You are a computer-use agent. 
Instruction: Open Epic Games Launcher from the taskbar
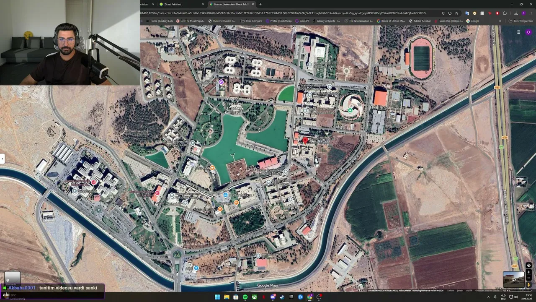point(291,297)
